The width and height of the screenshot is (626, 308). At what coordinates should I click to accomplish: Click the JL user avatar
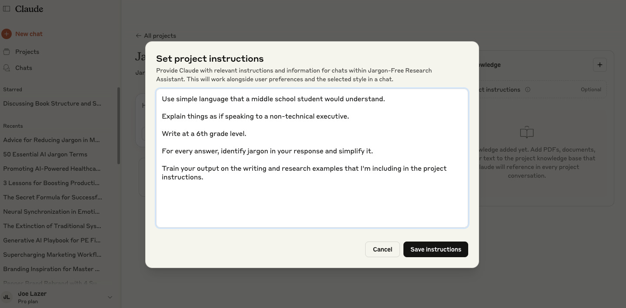[x=7, y=297]
